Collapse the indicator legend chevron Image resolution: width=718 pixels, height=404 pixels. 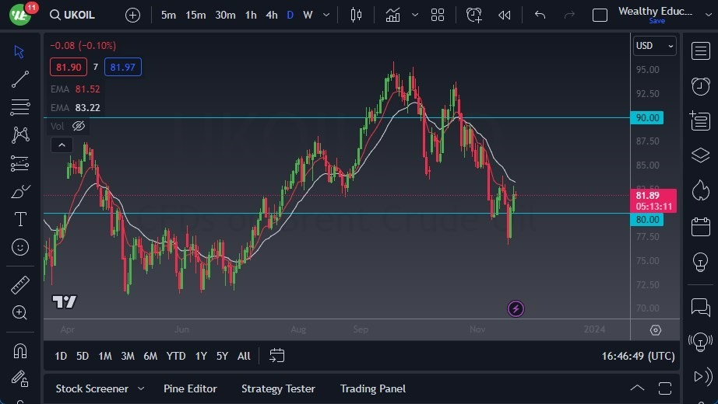[62, 145]
